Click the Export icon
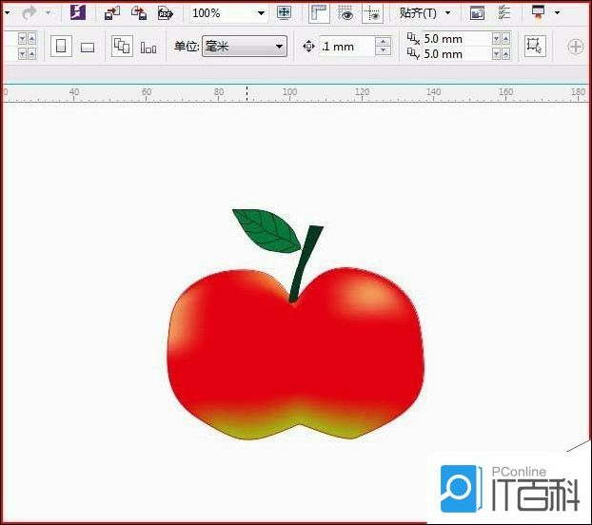This screenshot has width=592, height=525. (x=139, y=12)
